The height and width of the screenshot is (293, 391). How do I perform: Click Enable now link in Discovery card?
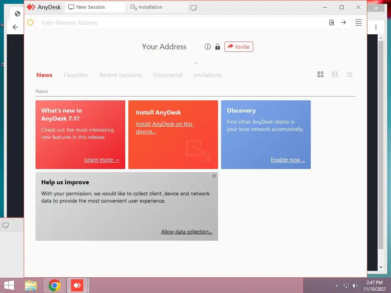[x=288, y=160]
